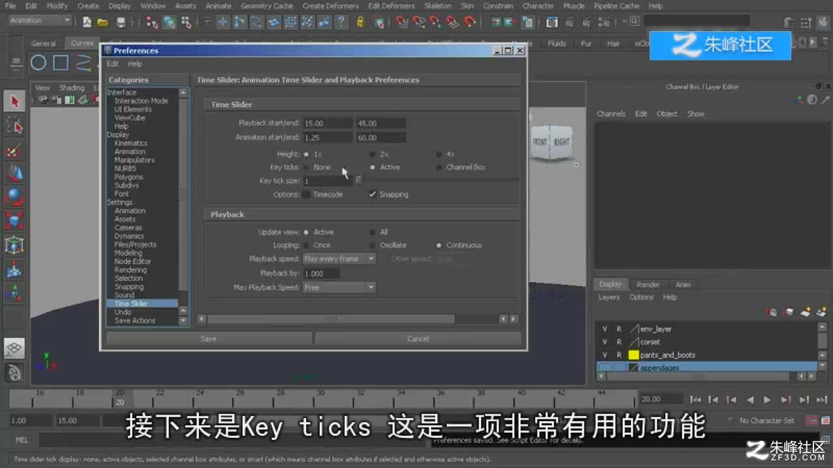Click the NURBS circle shelf icon
The image size is (833, 468).
pos(38,63)
